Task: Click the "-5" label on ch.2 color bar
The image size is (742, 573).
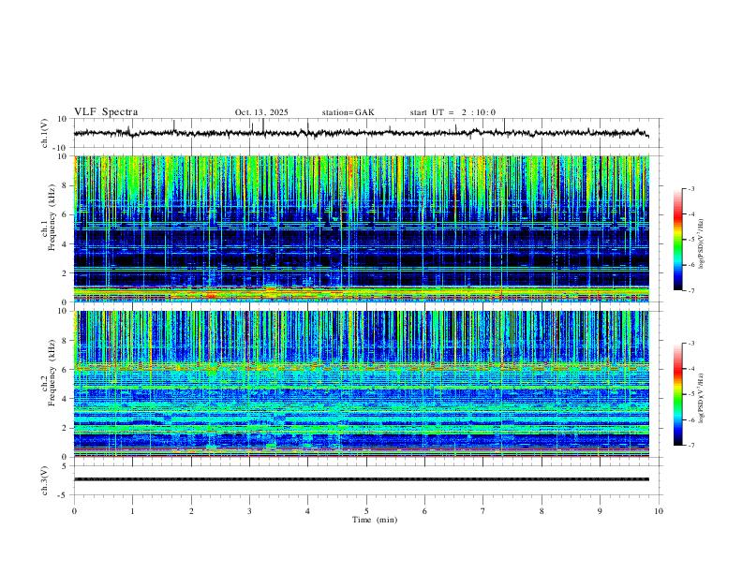Action: click(x=691, y=394)
